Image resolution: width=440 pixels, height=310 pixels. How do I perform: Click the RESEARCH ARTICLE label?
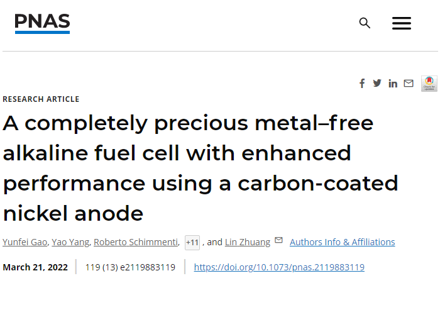tap(41, 99)
